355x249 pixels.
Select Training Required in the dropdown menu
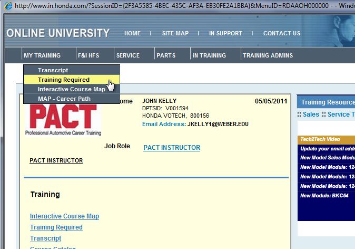[x=64, y=80]
